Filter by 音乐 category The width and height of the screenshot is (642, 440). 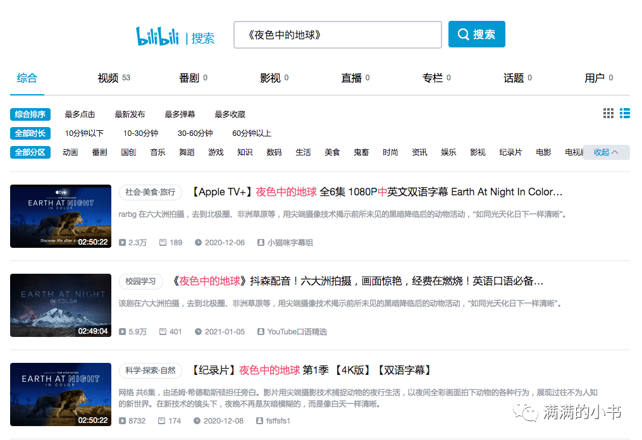click(x=157, y=152)
